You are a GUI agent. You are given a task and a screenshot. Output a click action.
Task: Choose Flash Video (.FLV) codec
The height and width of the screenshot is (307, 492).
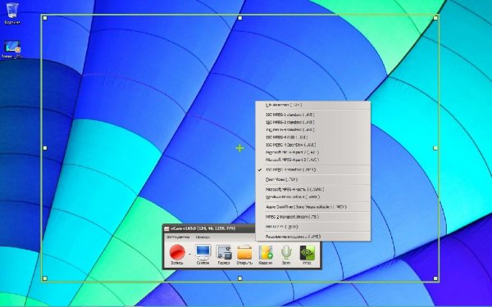[313, 179]
